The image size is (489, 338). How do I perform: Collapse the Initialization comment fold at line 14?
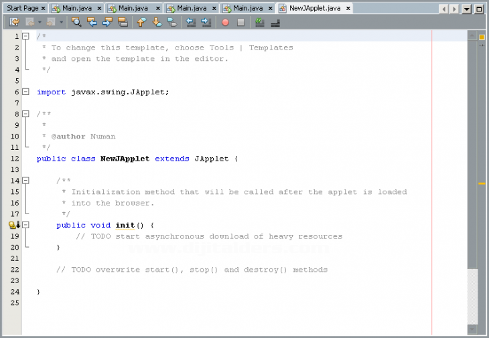(x=25, y=180)
